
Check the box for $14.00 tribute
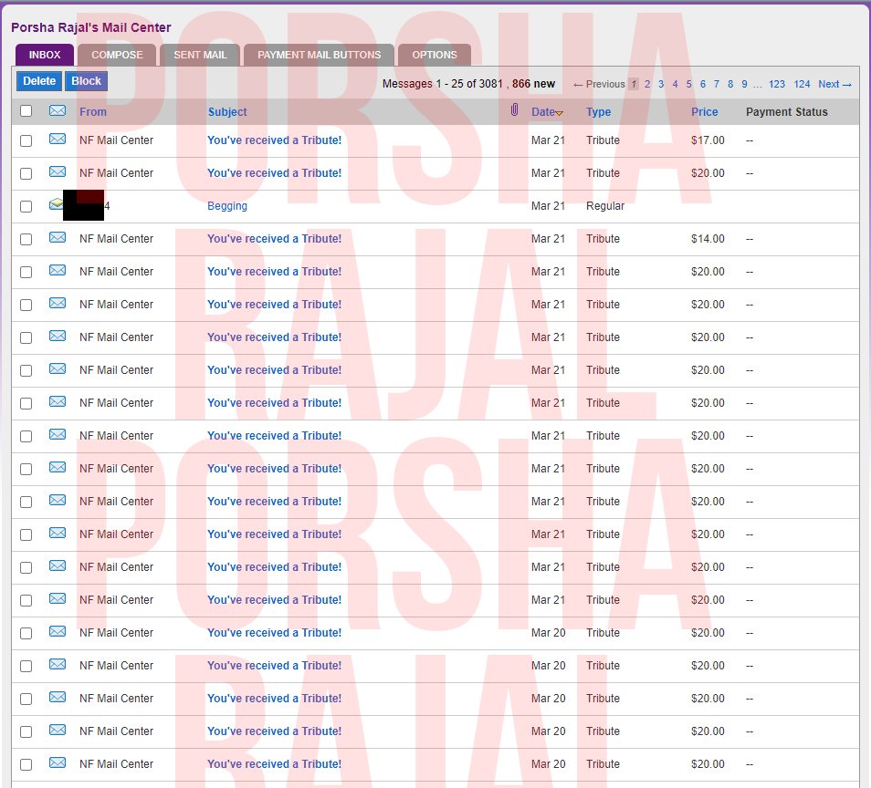[x=26, y=239]
